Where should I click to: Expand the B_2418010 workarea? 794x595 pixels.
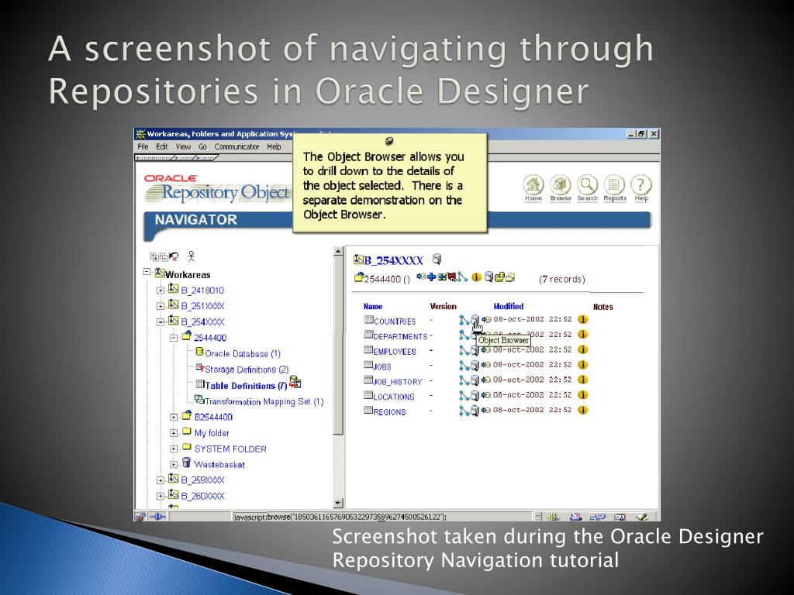click(160, 291)
